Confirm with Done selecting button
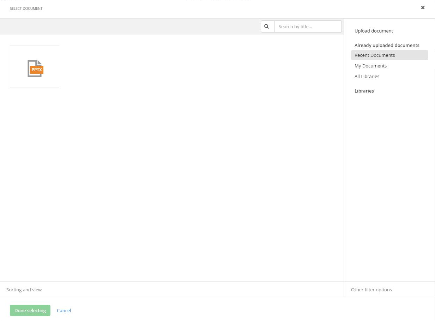 (x=30, y=310)
